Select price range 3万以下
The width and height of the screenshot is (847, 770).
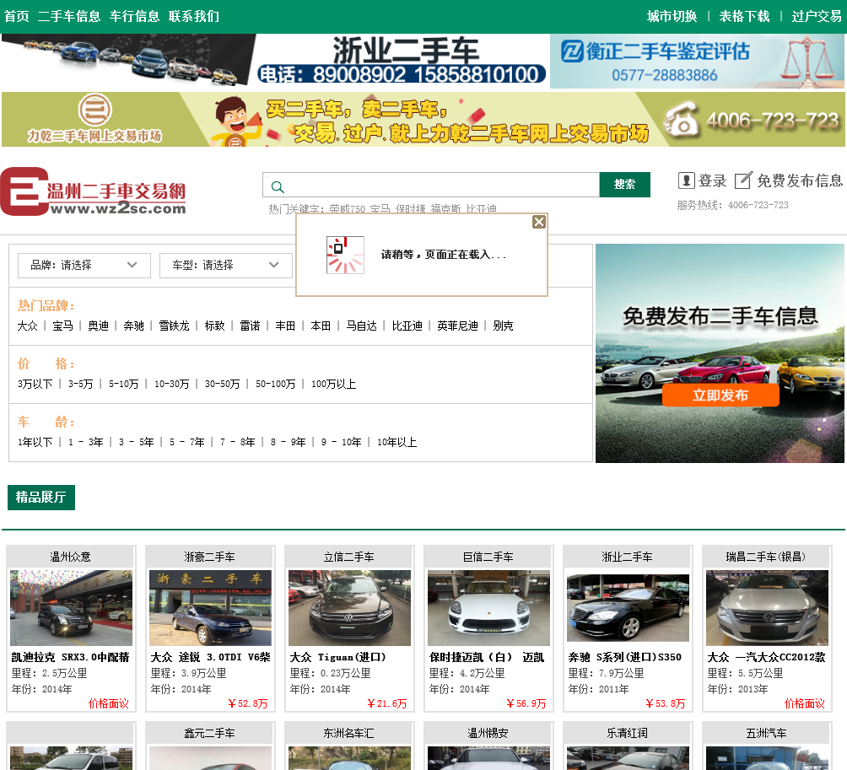coord(35,384)
